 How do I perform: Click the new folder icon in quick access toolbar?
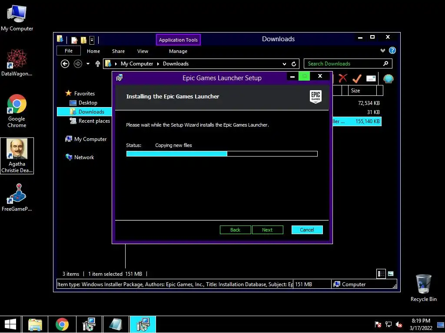[84, 40]
